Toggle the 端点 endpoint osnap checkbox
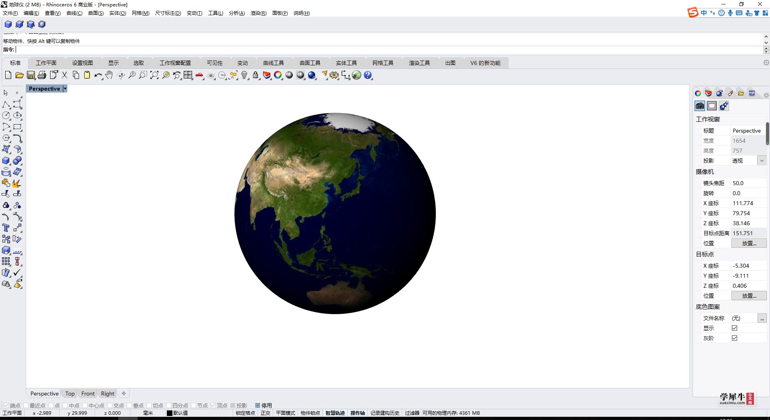The height and width of the screenshot is (420, 770). pyautogui.click(x=6, y=406)
